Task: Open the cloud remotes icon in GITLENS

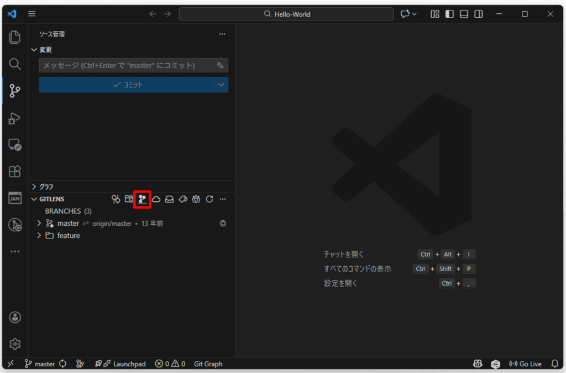Action: tap(156, 199)
